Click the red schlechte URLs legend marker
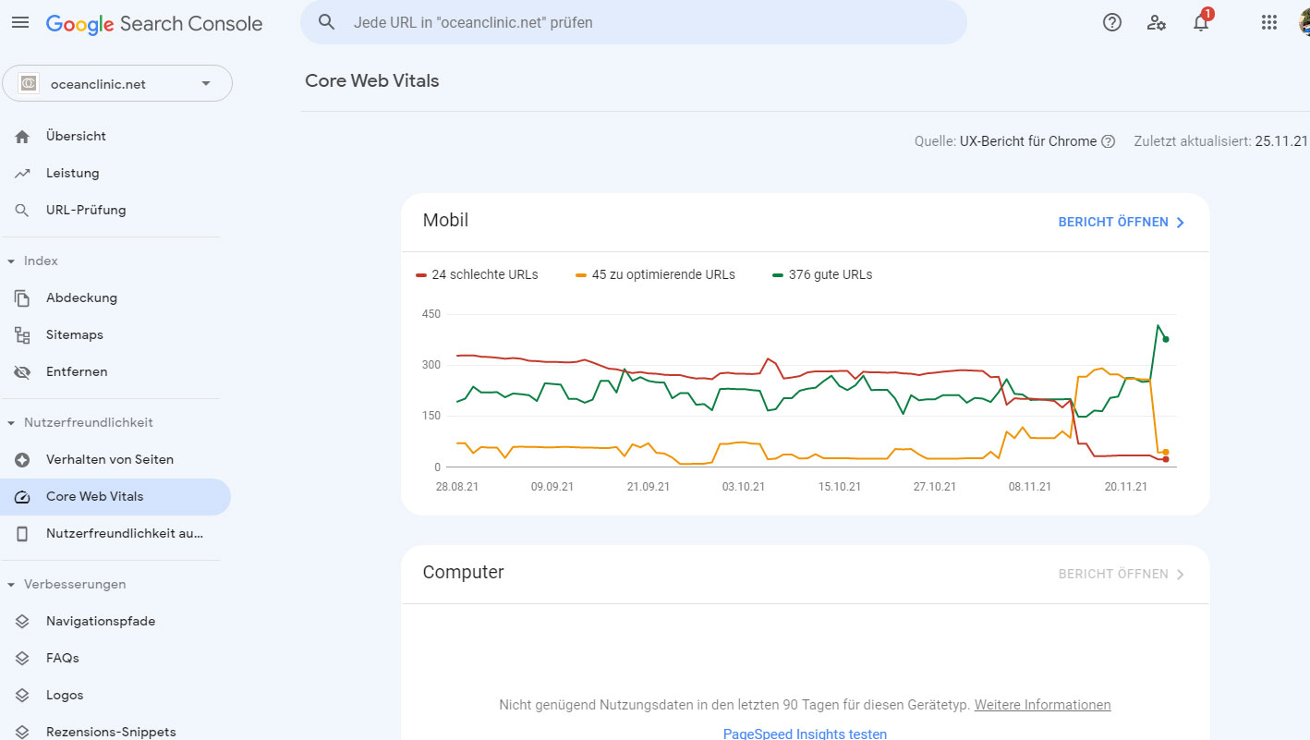This screenshot has width=1310, height=740. click(421, 275)
